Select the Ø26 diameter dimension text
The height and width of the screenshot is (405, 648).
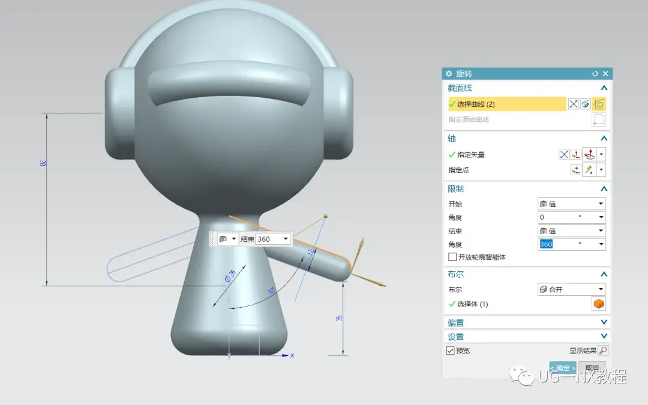(x=230, y=276)
